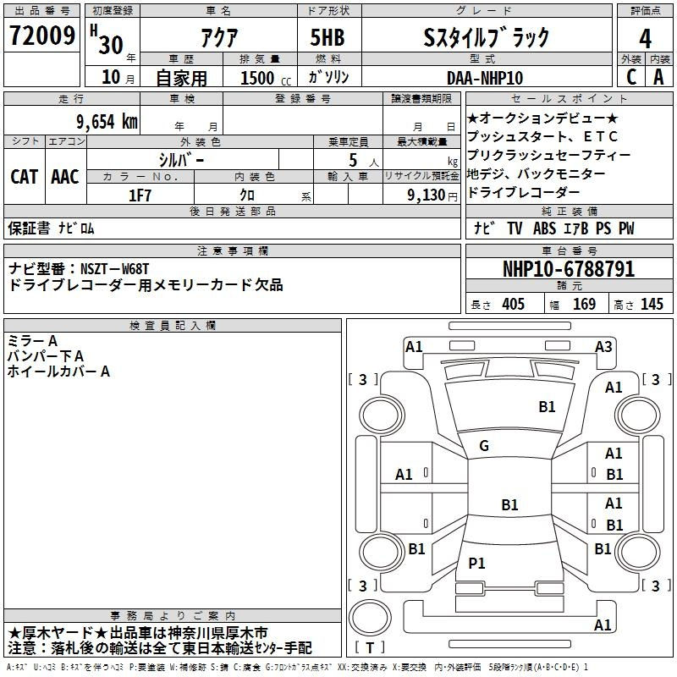Click the G mark on the windshield
This screenshot has width=677, height=677.
tap(484, 446)
